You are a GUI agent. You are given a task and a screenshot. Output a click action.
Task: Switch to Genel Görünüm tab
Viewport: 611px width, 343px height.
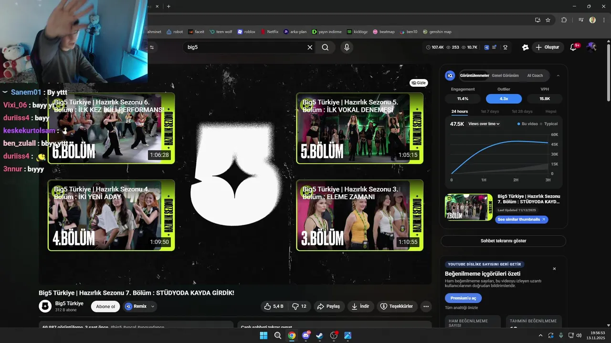click(x=505, y=75)
